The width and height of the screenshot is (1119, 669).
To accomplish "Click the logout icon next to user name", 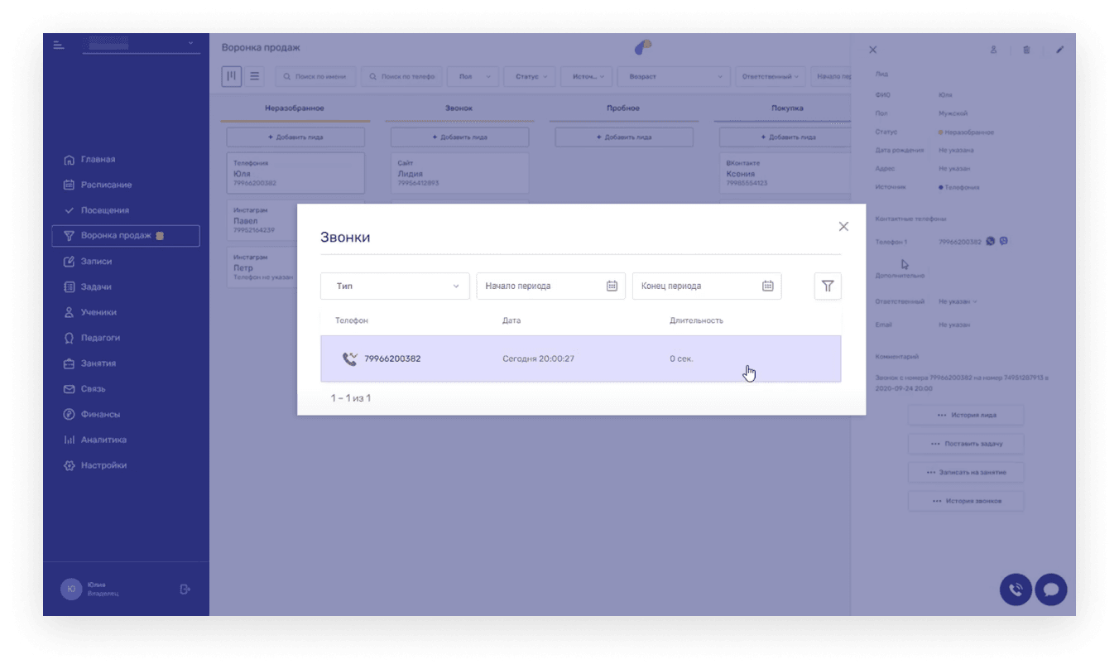I will pyautogui.click(x=185, y=589).
